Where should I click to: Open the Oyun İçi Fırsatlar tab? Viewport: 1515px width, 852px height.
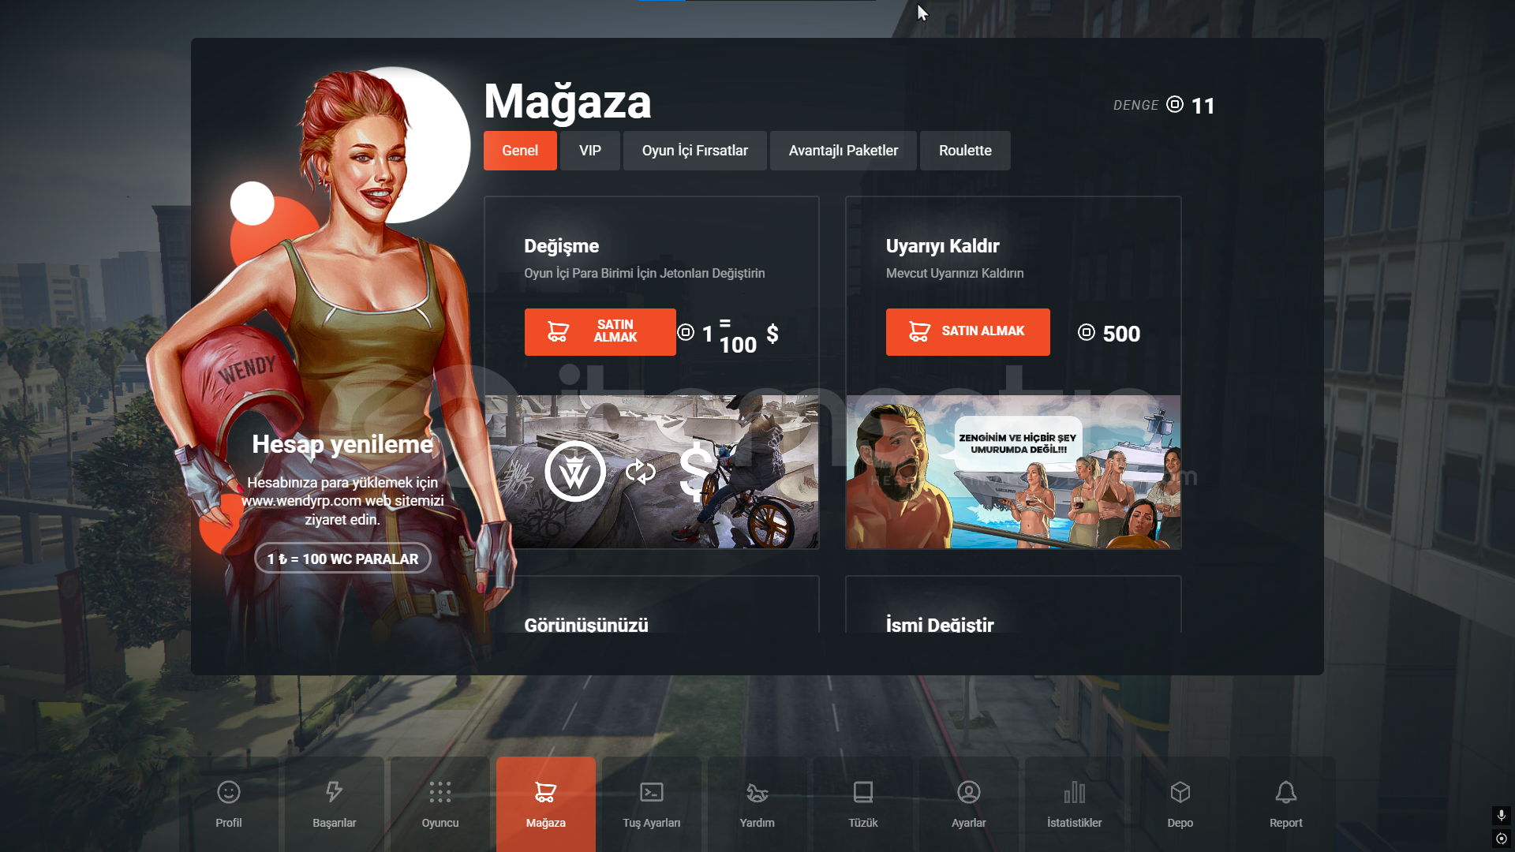tap(695, 151)
